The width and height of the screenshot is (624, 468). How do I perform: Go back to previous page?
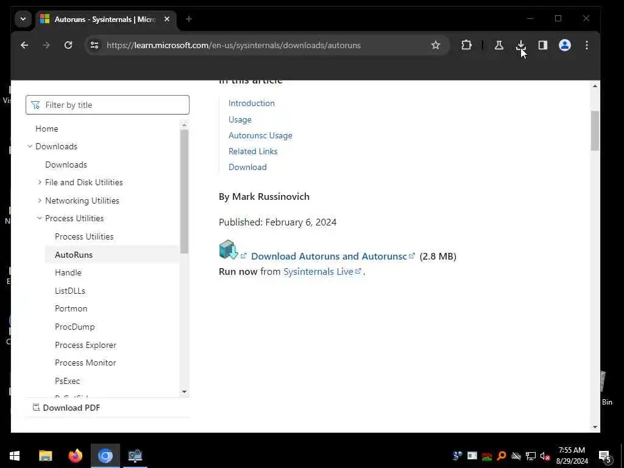click(x=24, y=45)
